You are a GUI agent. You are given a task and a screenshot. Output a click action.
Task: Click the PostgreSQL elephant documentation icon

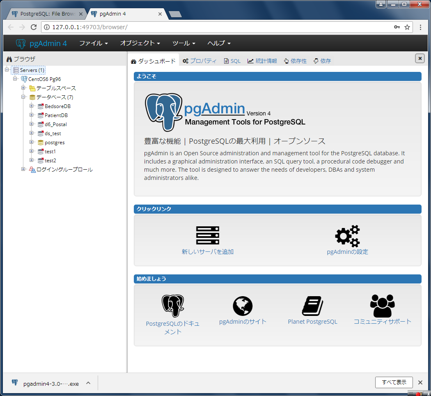click(x=173, y=306)
